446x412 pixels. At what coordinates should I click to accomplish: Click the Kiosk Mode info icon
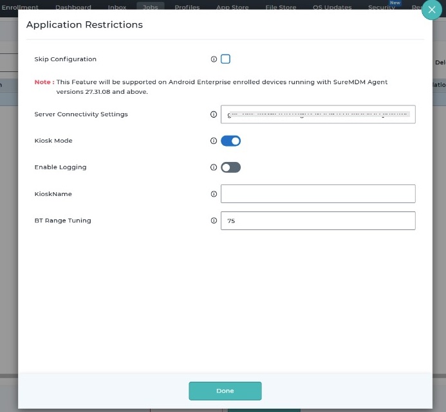[x=214, y=141]
